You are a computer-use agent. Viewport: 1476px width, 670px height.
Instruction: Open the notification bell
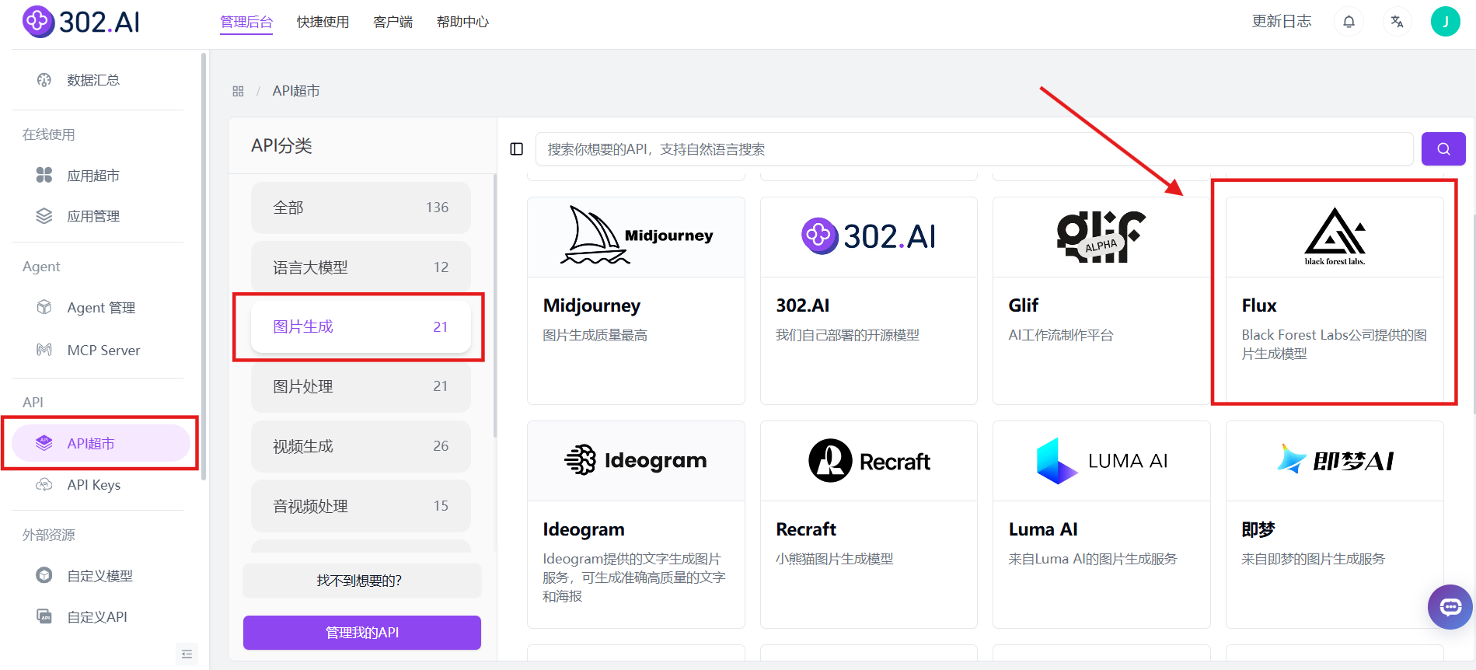1349,22
